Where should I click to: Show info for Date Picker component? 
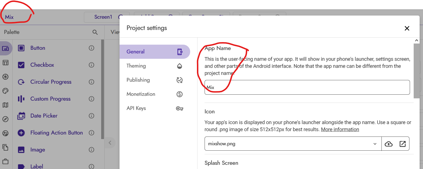click(91, 116)
